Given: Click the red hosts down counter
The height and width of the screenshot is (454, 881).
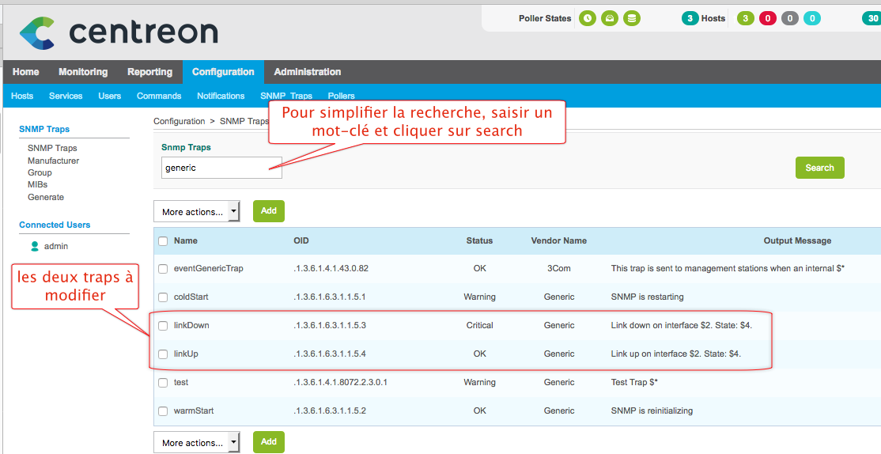Looking at the screenshot, I should point(767,18).
